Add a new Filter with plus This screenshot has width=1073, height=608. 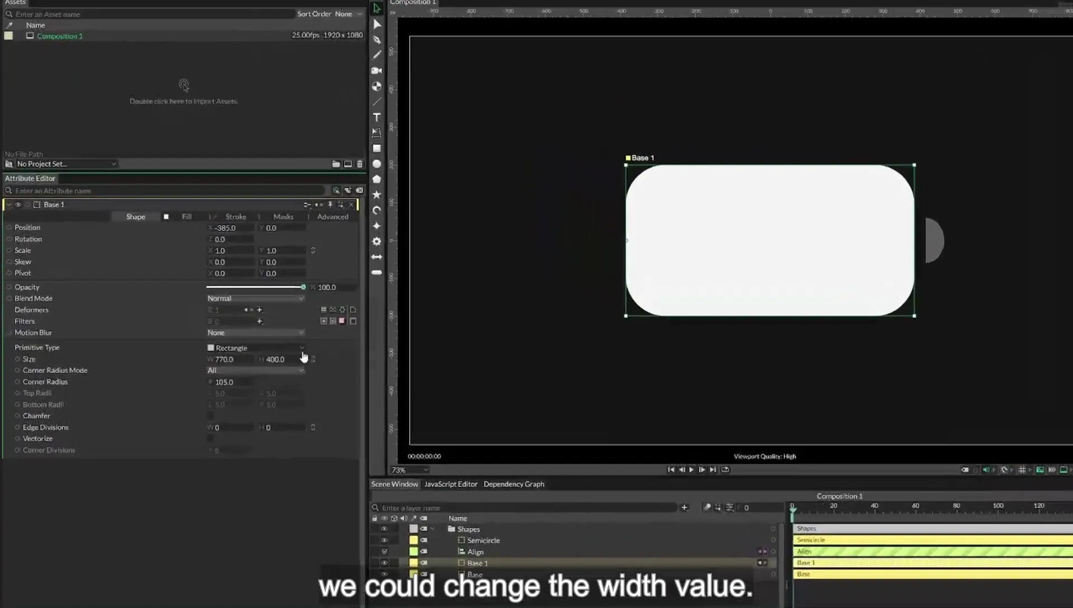point(259,321)
